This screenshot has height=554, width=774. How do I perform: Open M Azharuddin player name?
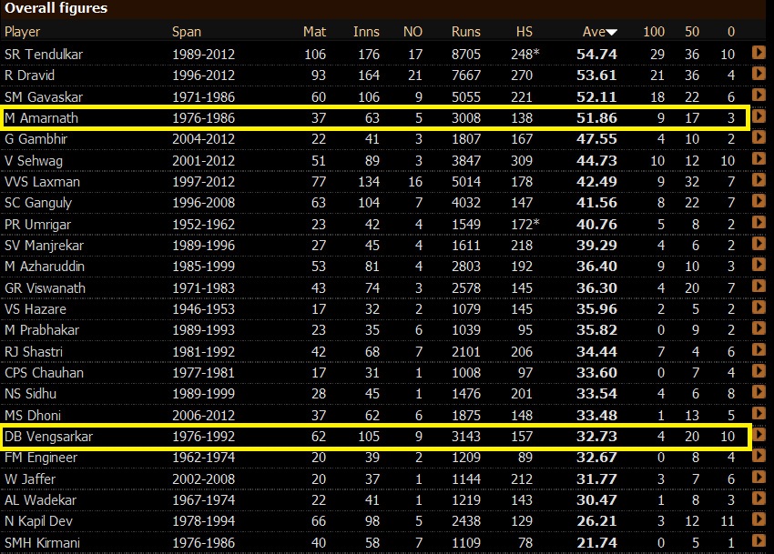coord(45,267)
